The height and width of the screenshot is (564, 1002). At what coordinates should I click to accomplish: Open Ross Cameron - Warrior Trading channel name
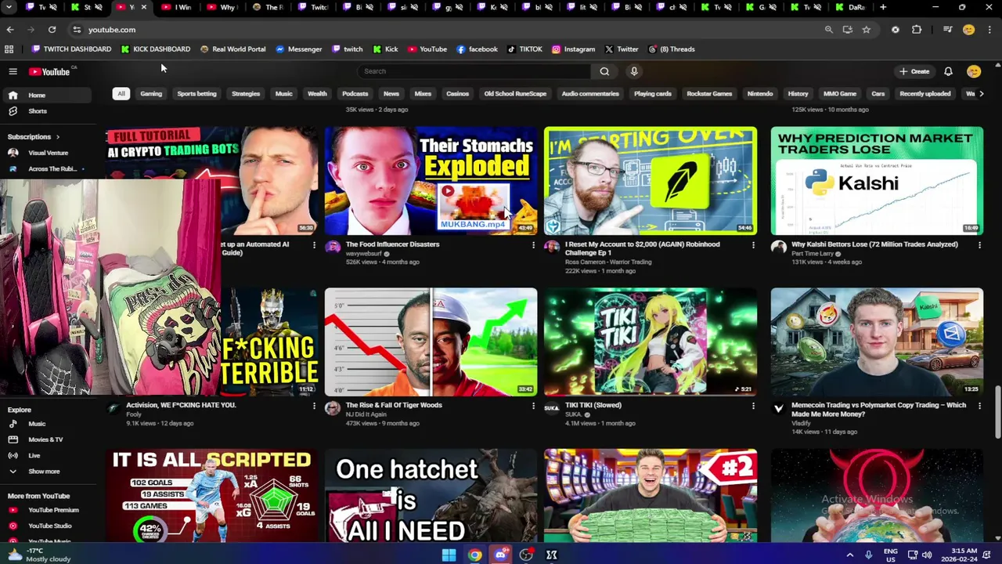[608, 262]
